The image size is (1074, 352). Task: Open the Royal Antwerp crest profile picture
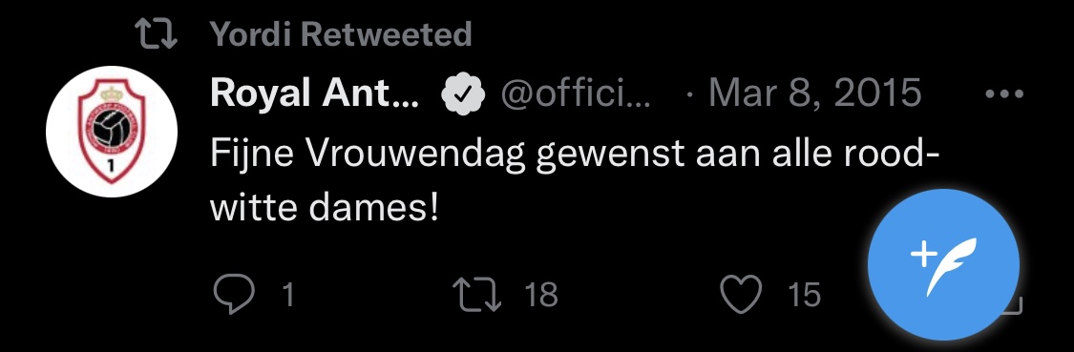pyautogui.click(x=112, y=132)
